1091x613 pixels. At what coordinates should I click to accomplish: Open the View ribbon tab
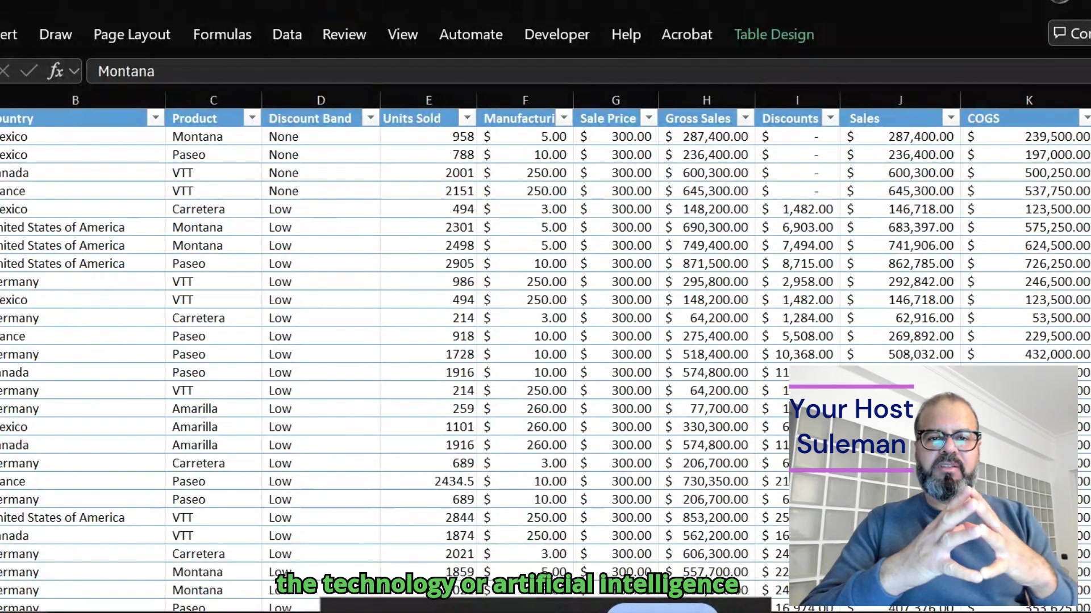403,35
